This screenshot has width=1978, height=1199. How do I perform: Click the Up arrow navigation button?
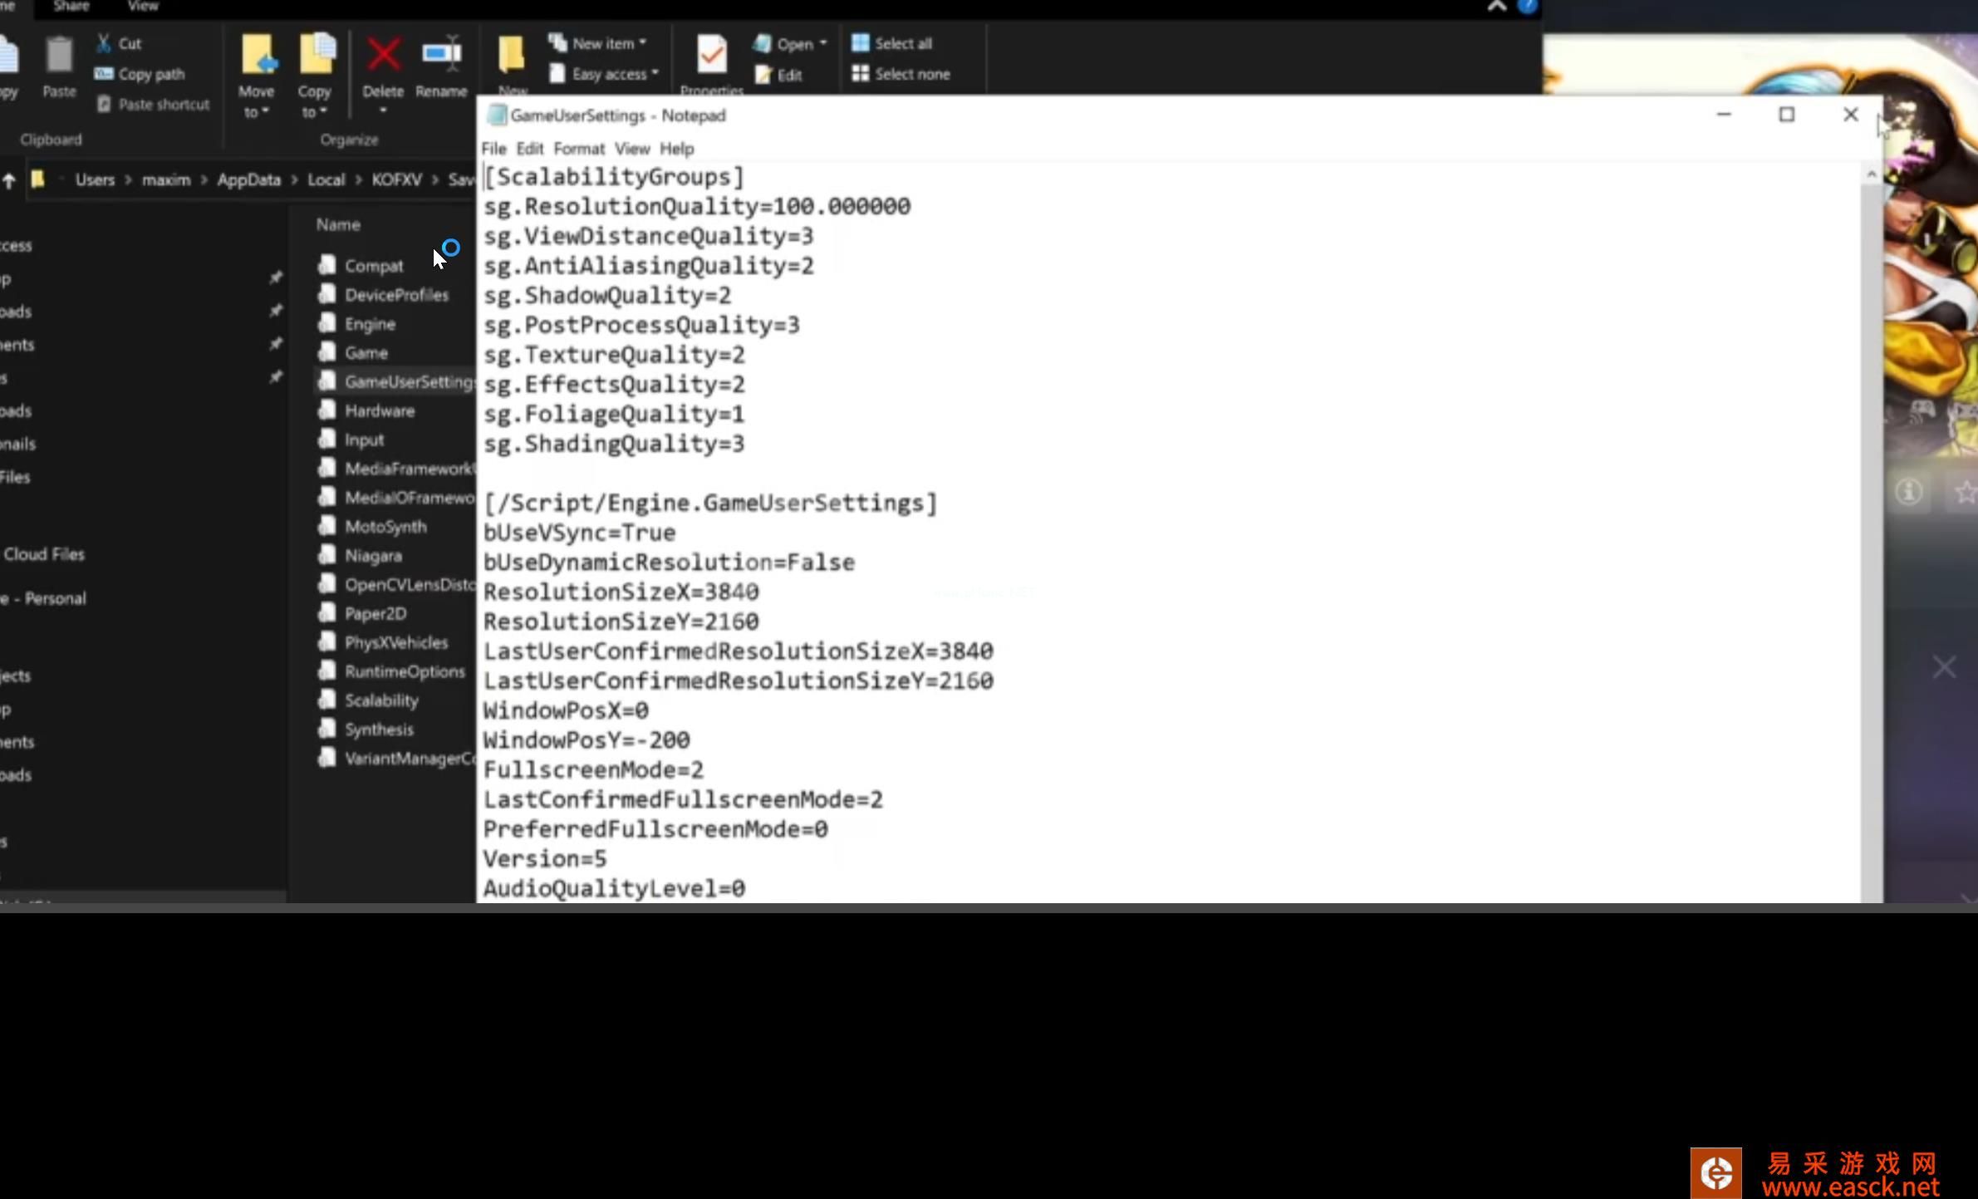(x=9, y=180)
